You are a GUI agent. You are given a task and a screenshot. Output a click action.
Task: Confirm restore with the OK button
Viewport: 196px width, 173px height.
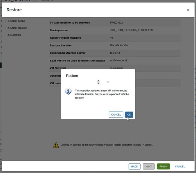coord(129,114)
